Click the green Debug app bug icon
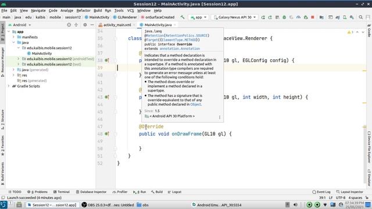 pyautogui.click(x=284, y=17)
